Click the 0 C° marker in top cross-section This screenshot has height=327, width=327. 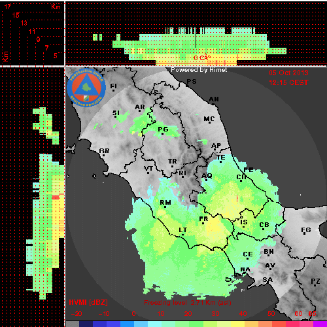pyautogui.click(x=202, y=58)
